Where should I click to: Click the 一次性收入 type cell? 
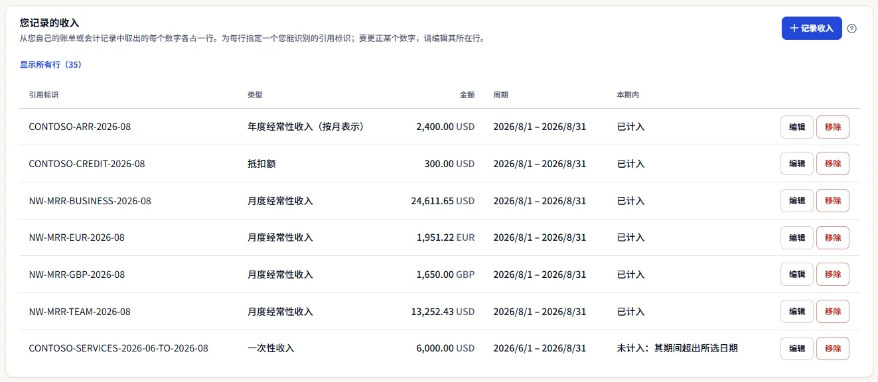coord(271,348)
